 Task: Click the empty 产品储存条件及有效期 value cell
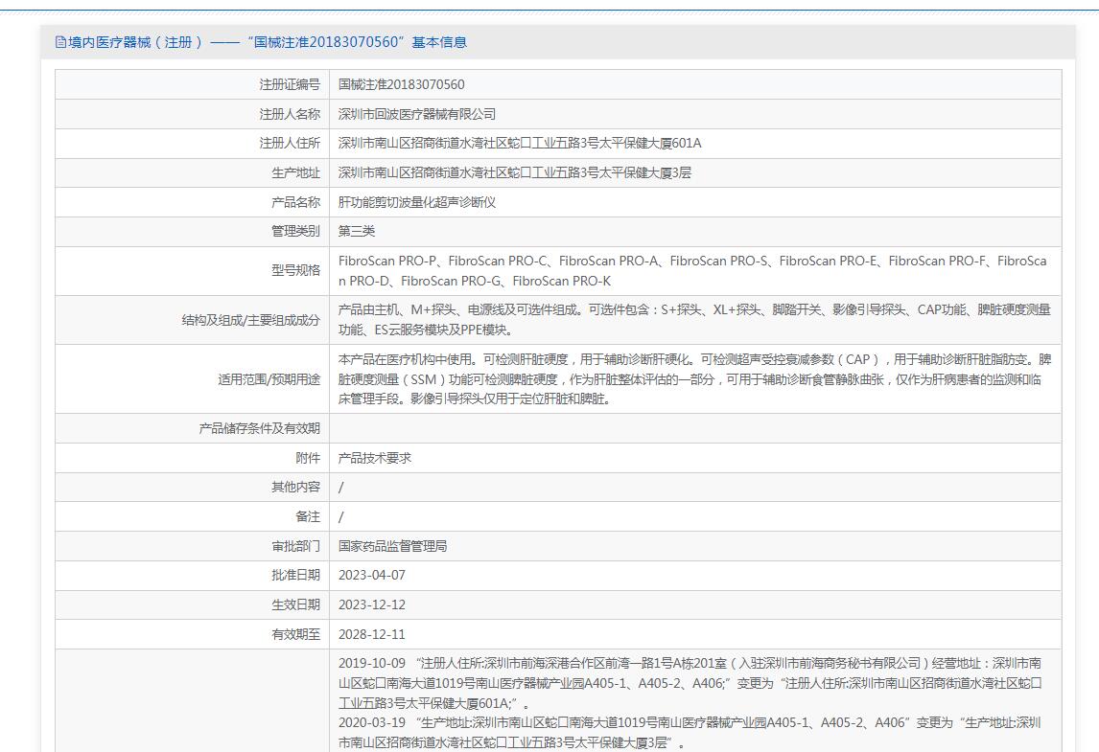(x=694, y=428)
